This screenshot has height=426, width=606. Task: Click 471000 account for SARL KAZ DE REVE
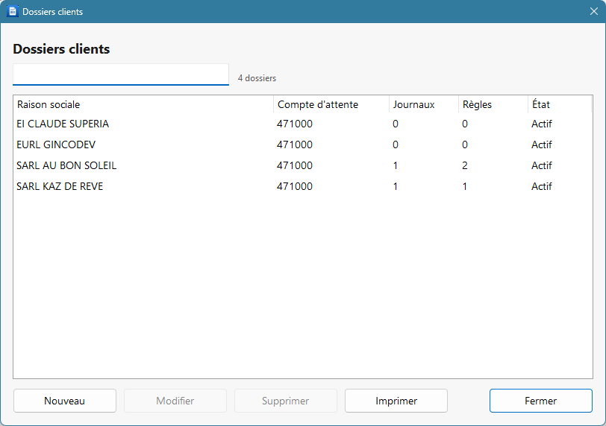click(295, 186)
